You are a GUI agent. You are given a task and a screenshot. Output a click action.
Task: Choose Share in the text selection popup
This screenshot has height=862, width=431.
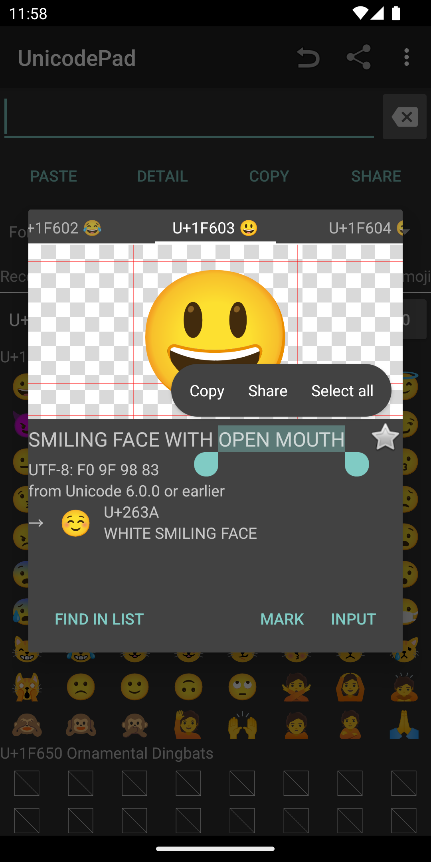267,391
